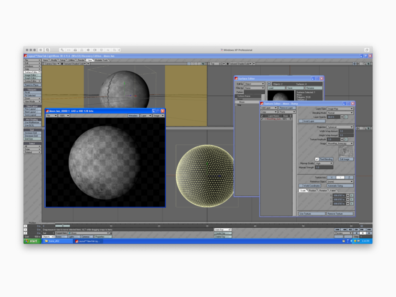Click the wrench settings icon in VM toolbar

[62, 50]
